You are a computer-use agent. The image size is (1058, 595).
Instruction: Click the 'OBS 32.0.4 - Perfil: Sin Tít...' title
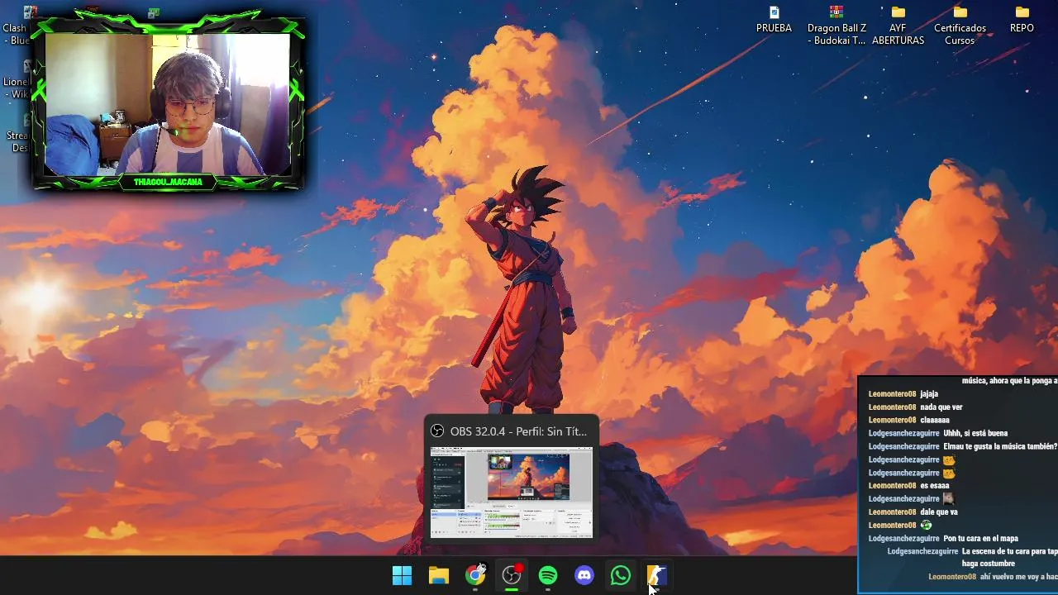click(518, 431)
